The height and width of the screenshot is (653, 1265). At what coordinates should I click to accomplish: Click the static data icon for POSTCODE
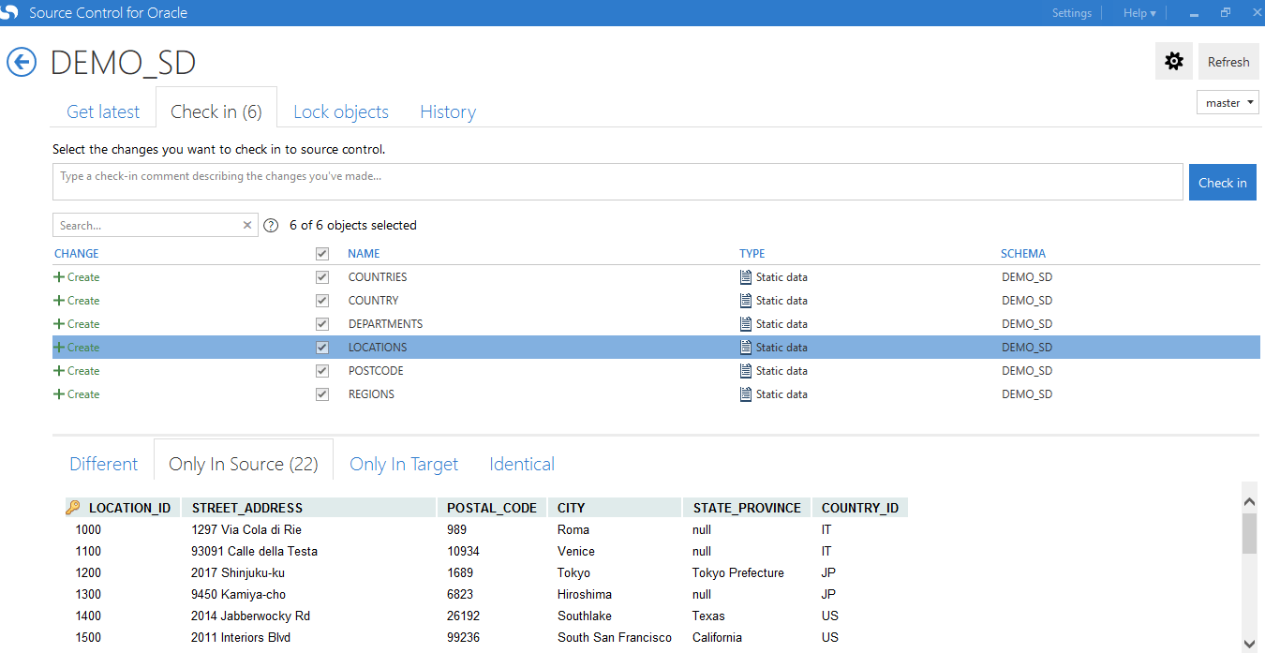746,371
